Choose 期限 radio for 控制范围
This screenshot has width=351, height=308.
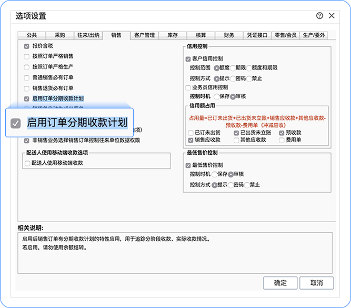click(x=233, y=68)
